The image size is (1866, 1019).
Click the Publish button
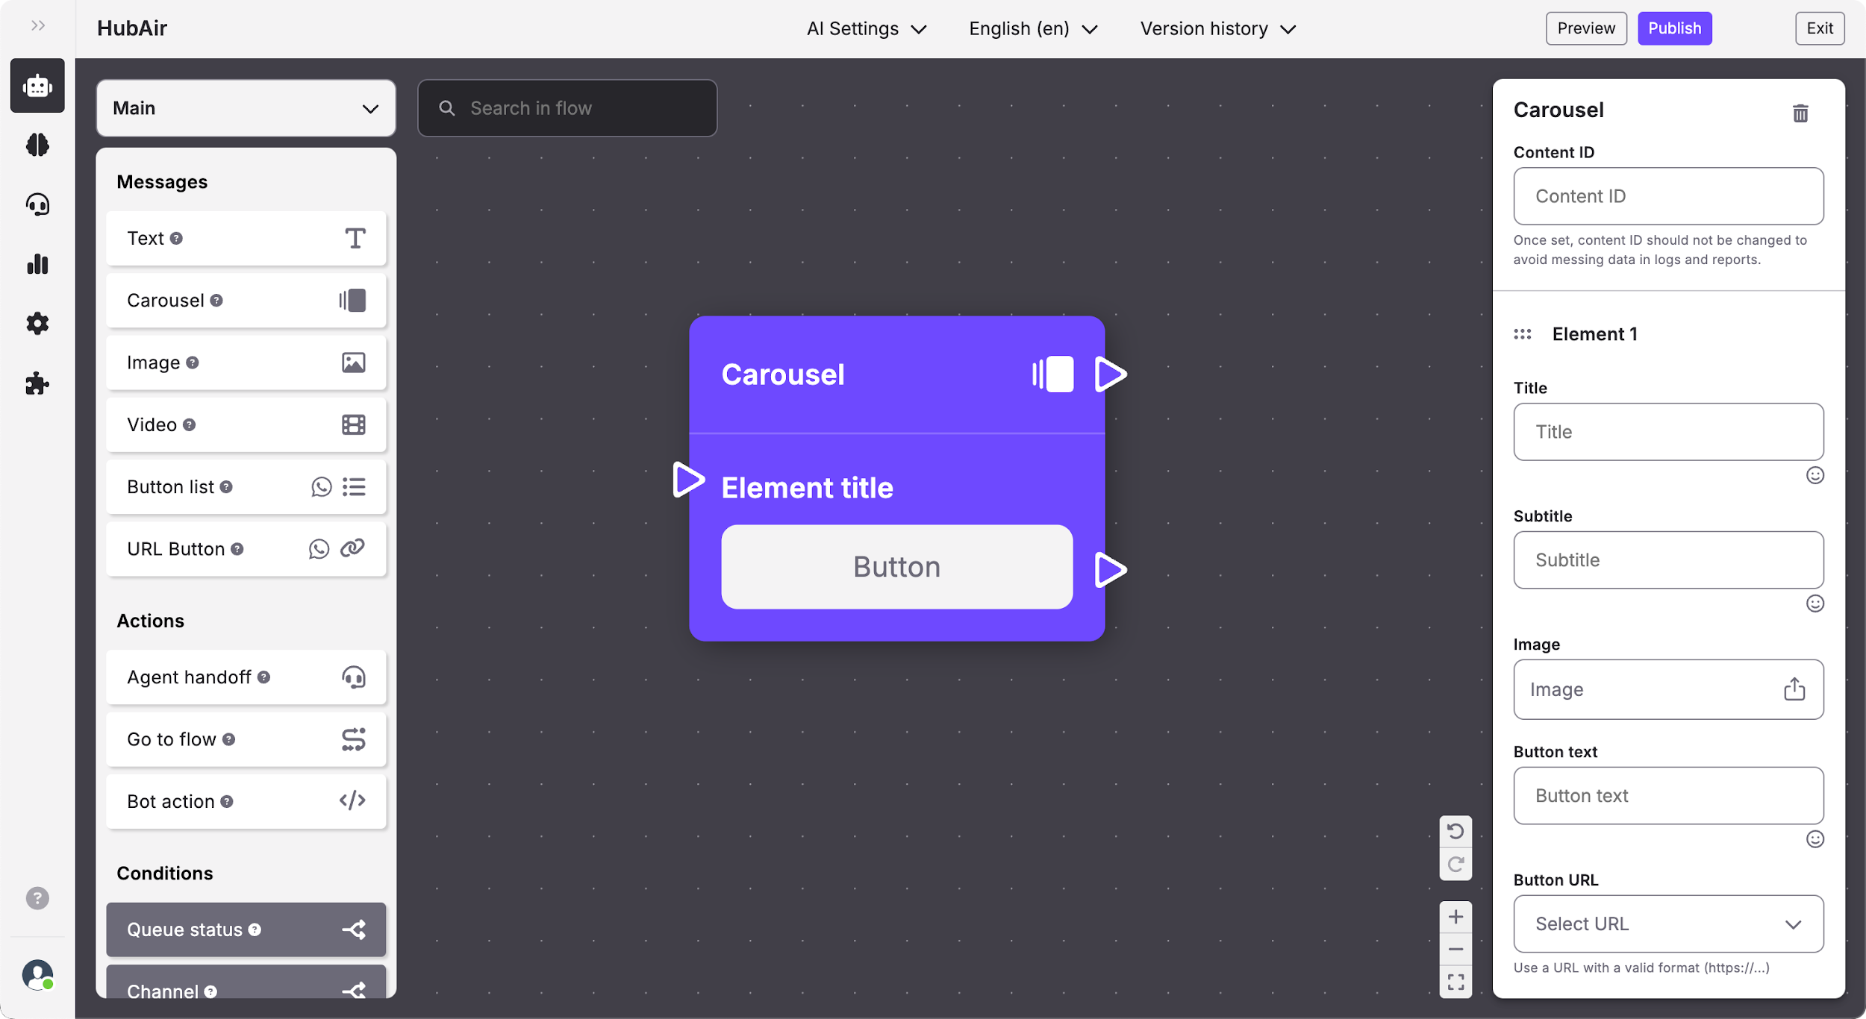(1674, 28)
